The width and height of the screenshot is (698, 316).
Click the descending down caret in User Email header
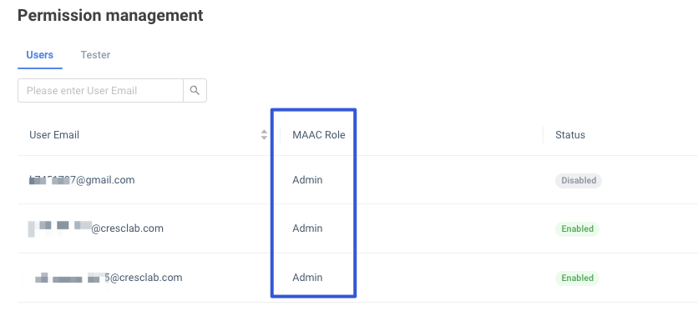coord(264,138)
